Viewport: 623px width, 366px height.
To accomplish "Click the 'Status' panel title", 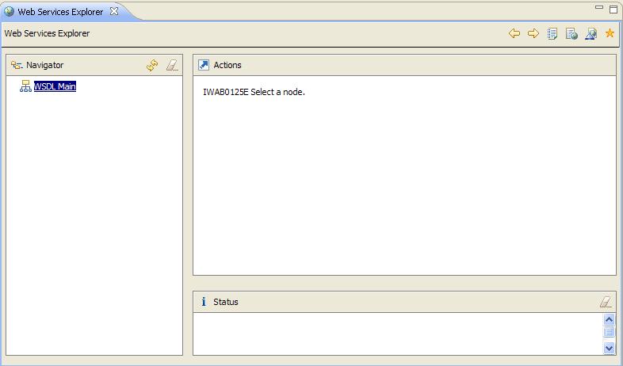I will 226,302.
